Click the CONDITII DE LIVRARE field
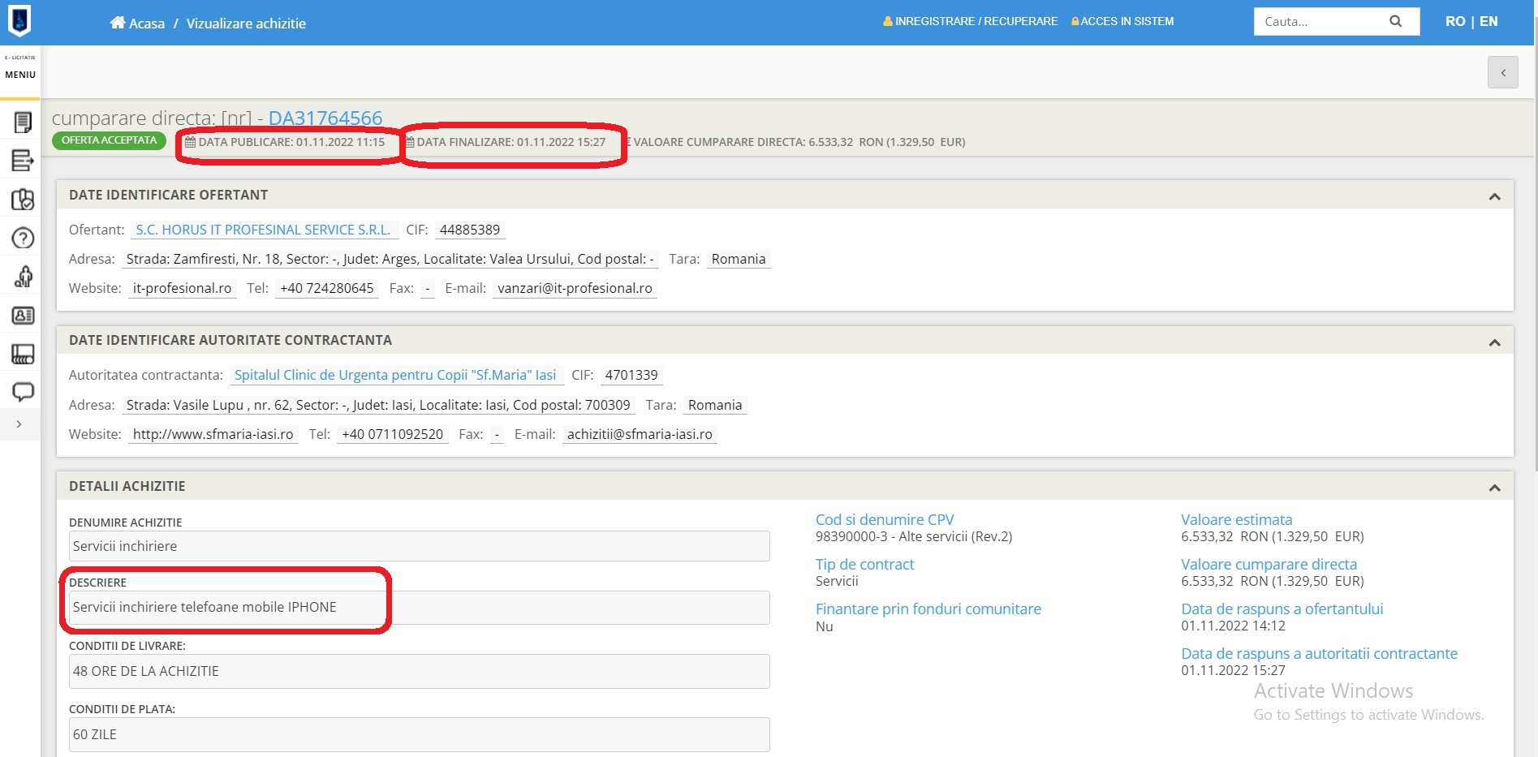Screen dimensions: 1538x757 [420, 671]
